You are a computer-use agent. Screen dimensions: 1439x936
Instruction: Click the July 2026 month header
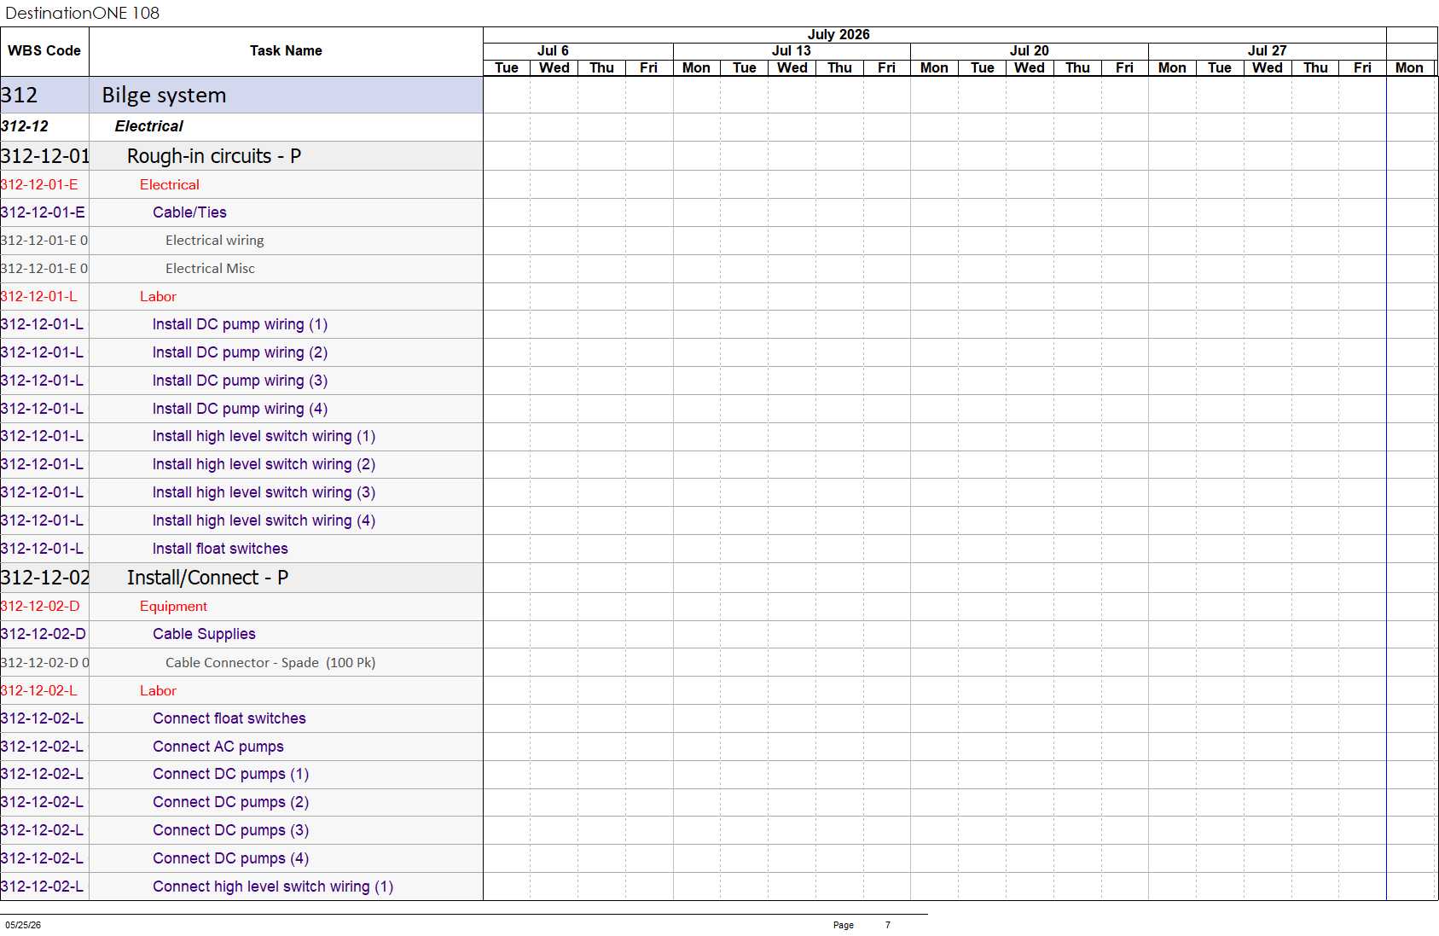(x=838, y=35)
